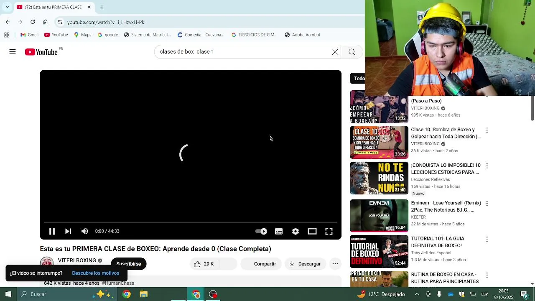Image resolution: width=535 pixels, height=301 pixels.
Task: Click the #HumanChess hashtag
Action: pyautogui.click(x=118, y=283)
